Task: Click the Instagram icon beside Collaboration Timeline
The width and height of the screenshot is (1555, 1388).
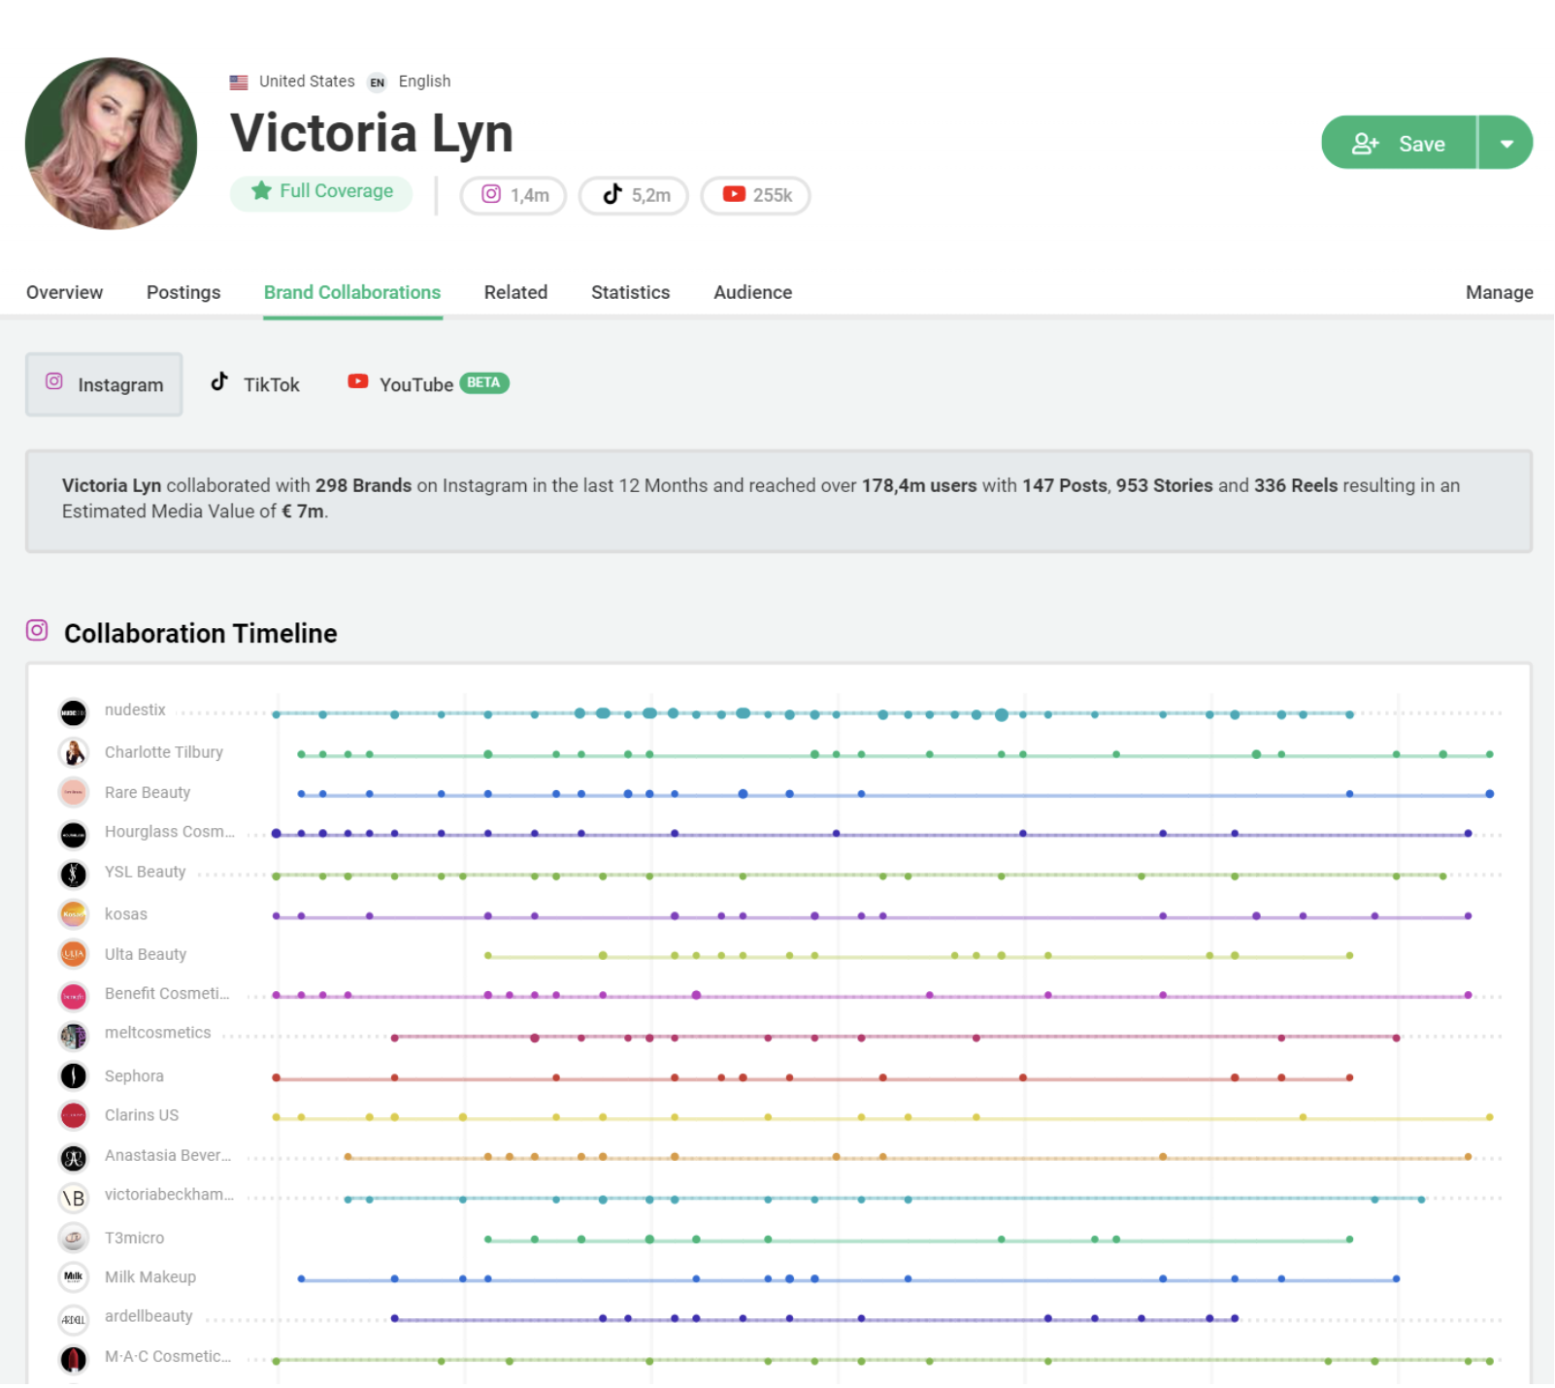Action: click(36, 631)
